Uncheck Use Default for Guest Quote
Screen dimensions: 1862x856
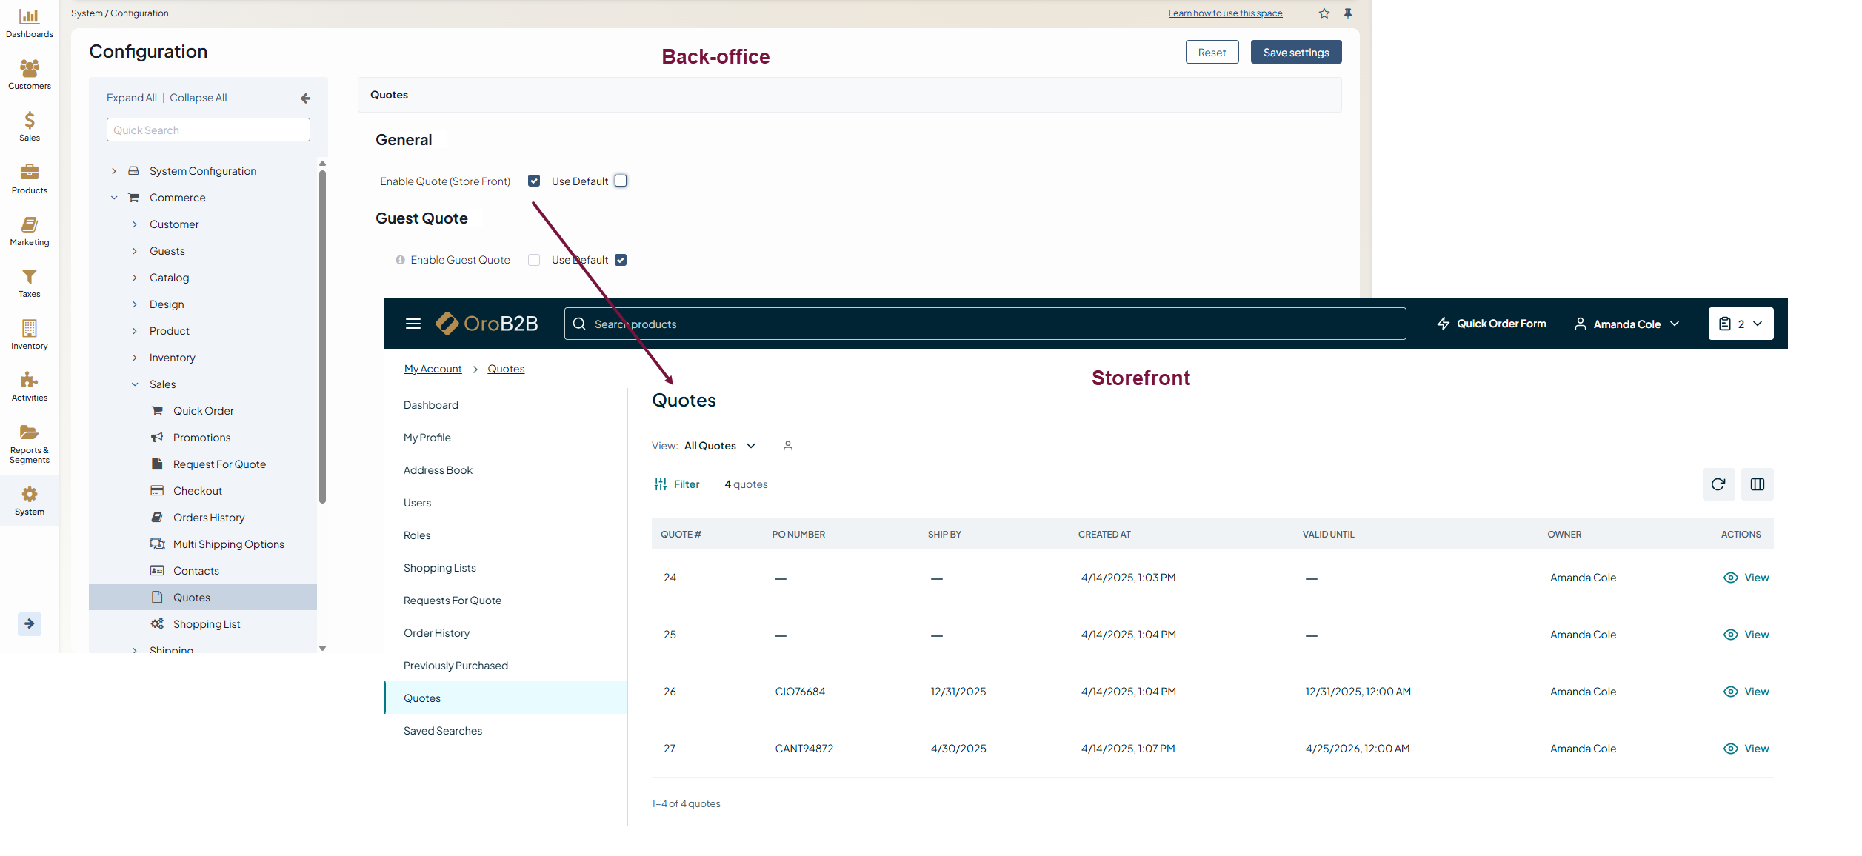click(621, 260)
